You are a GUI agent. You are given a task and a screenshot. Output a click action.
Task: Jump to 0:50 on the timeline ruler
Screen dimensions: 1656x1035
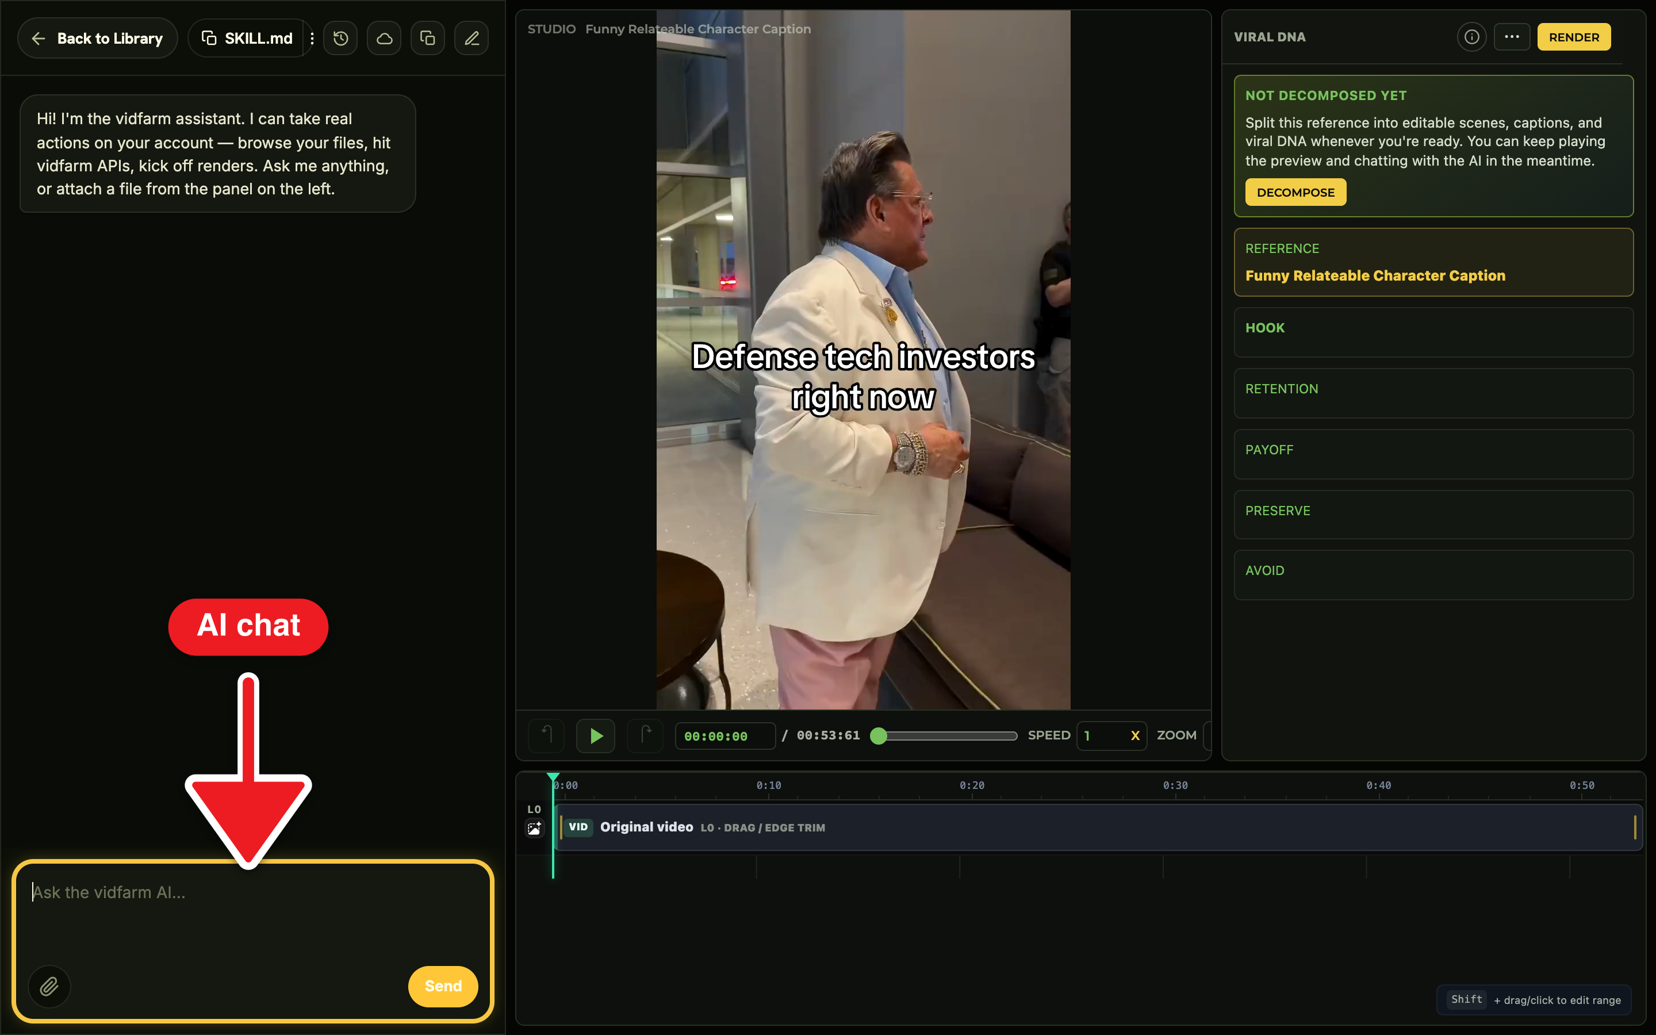pyautogui.click(x=1581, y=785)
